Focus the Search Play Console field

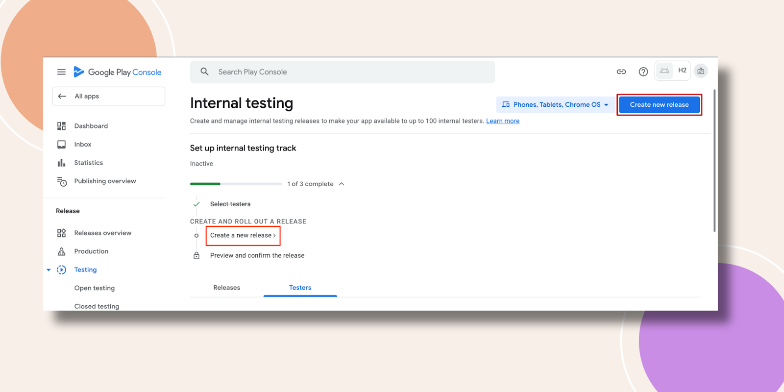[x=343, y=72]
